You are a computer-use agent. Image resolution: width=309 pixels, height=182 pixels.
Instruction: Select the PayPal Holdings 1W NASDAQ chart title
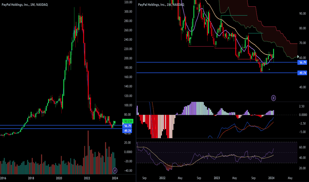[x=161, y=5]
